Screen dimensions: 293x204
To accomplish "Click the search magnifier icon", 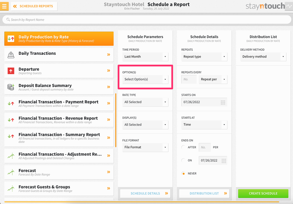I will coord(8,19).
